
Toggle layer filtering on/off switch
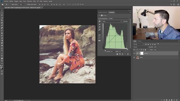tap(158, 44)
